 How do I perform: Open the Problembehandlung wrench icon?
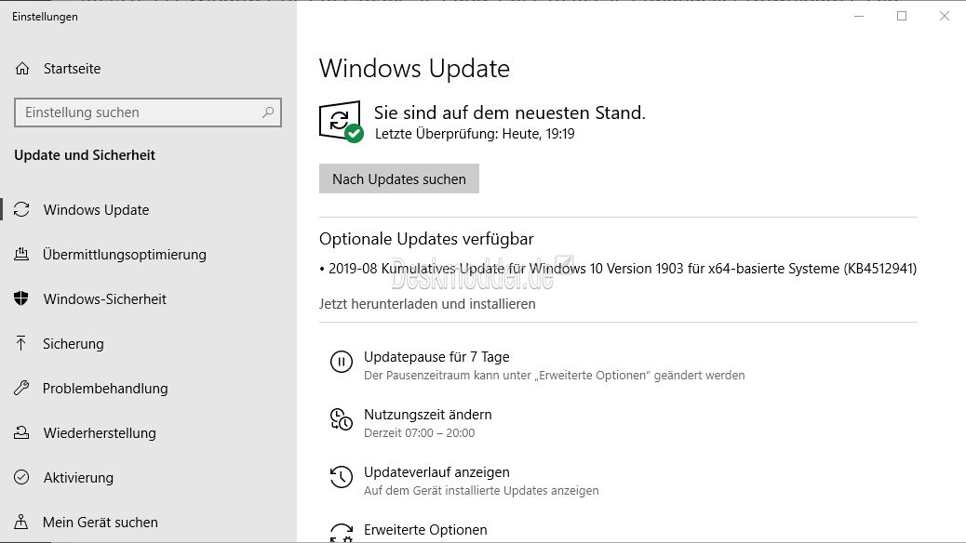coord(21,388)
